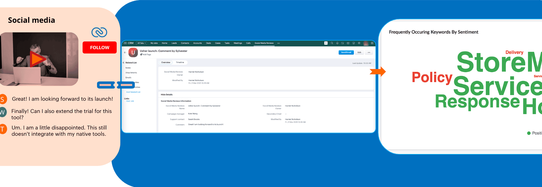This screenshot has width=542, height=187.
Task: Click the user profile avatar in header
Action: 366,43
